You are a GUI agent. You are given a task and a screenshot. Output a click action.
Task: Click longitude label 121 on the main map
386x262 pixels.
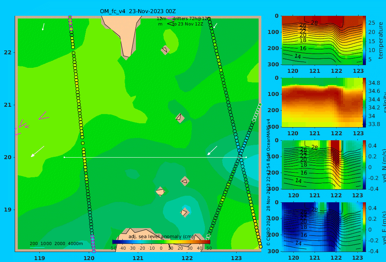[x=138, y=258]
